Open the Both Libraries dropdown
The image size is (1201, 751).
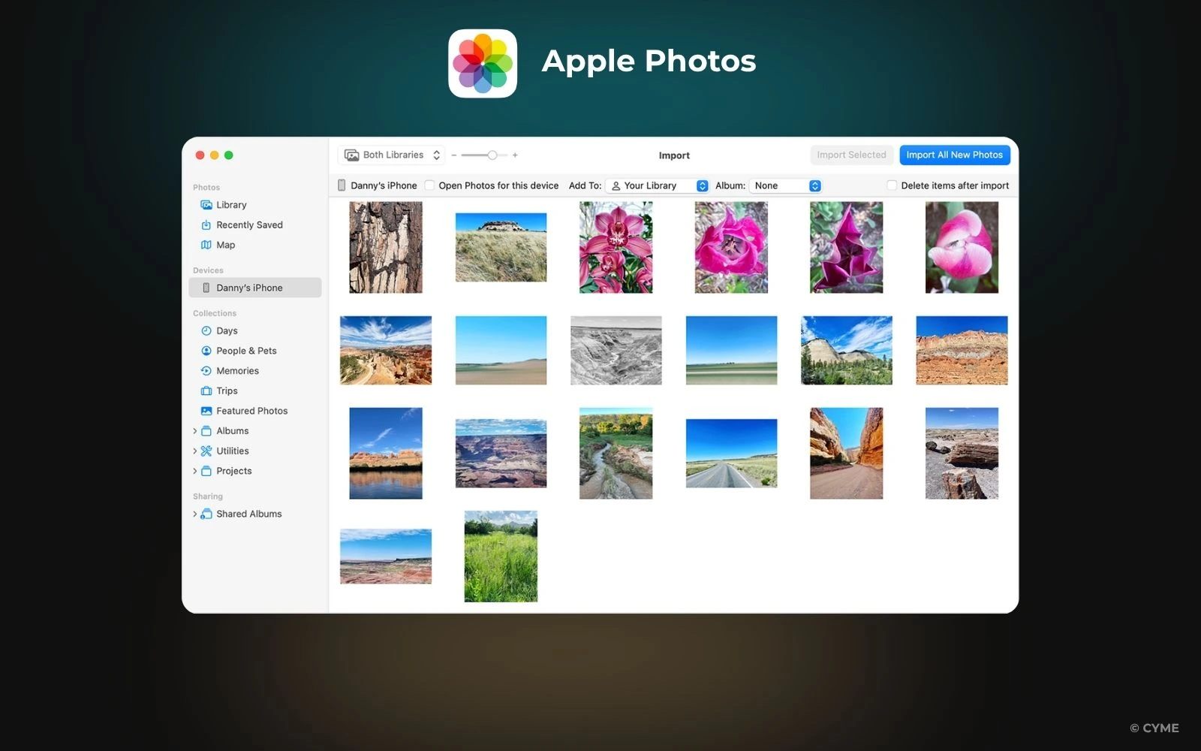pyautogui.click(x=390, y=155)
